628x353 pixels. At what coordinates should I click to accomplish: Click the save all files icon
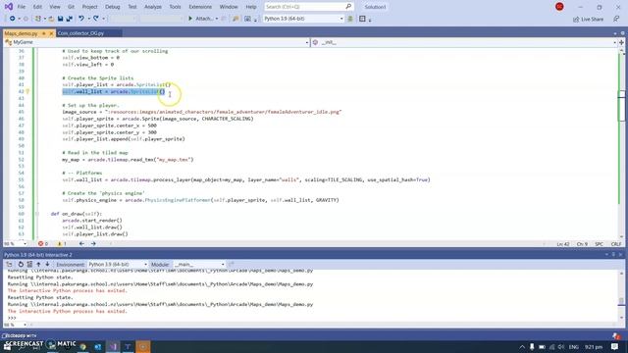click(70, 19)
